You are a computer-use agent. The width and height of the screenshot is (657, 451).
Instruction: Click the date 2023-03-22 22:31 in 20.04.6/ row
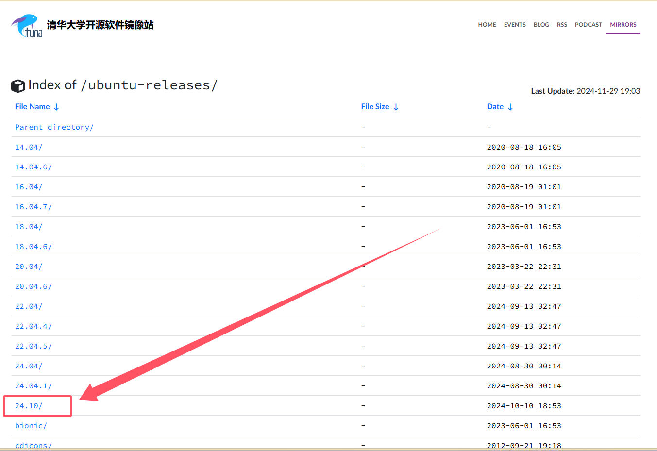pos(524,286)
